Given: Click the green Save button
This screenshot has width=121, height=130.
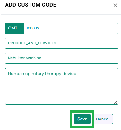Looking at the screenshot, I should pos(82,119).
